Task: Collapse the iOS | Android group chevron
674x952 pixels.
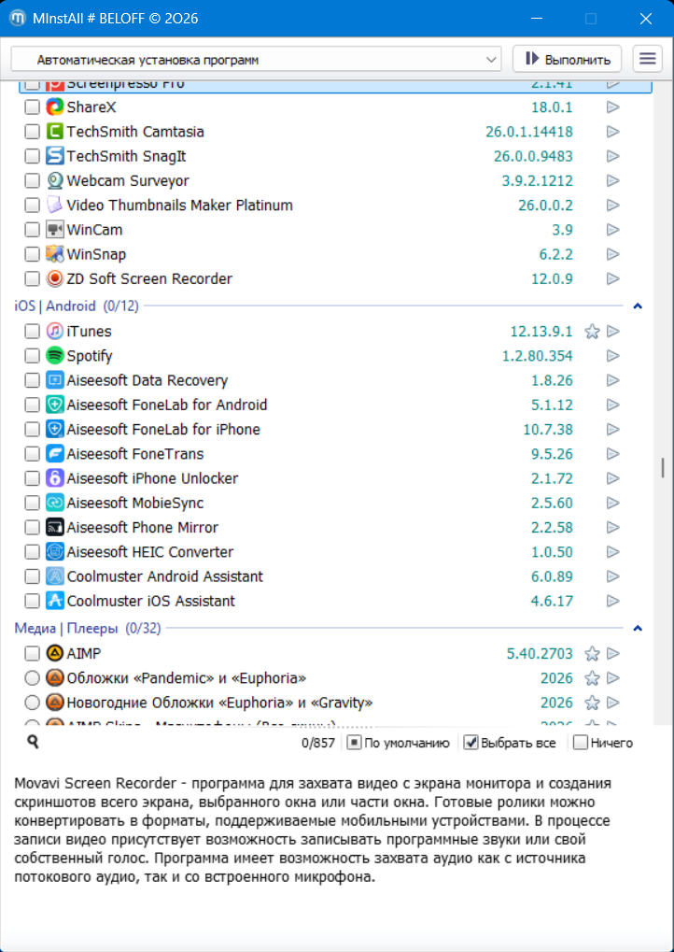Action: pos(638,306)
